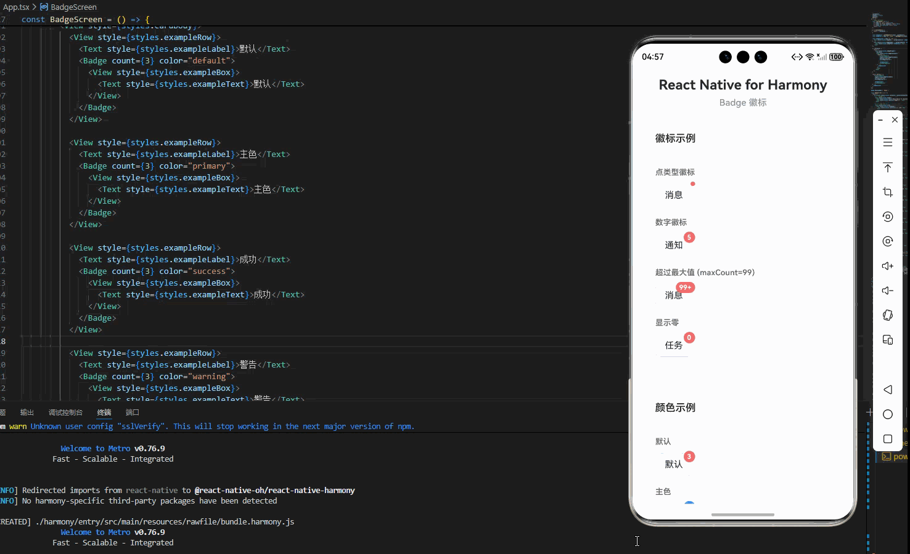Click the BadgeScreen symbol icon in breadcrumb
Viewport: 910px width, 554px height.
click(x=44, y=7)
